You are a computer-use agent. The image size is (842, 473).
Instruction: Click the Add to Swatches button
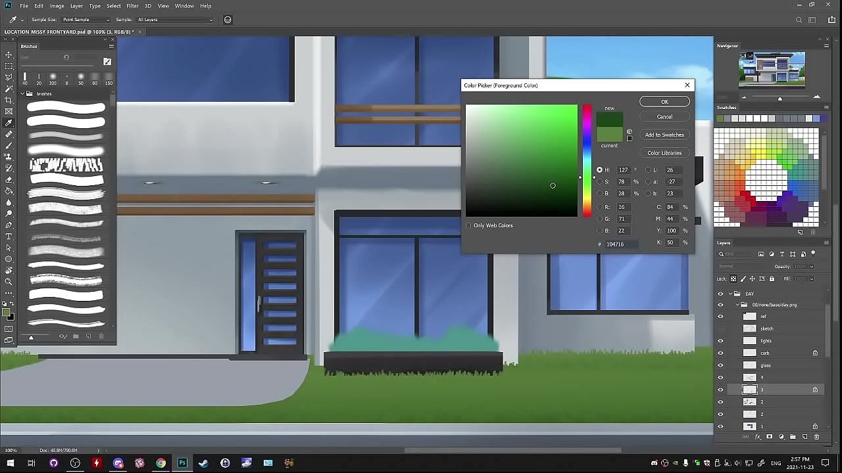pos(664,135)
